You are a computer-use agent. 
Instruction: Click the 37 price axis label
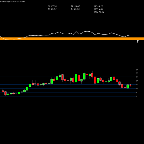[137, 70]
